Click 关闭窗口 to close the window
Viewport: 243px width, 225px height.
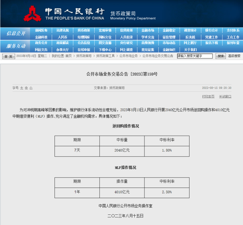[225, 96]
